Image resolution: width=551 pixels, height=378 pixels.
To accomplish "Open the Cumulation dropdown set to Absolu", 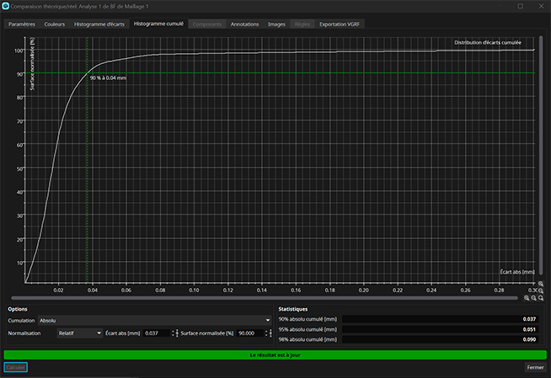I will pos(152,321).
